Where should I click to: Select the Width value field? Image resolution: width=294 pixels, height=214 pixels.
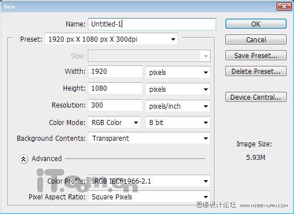(115, 72)
